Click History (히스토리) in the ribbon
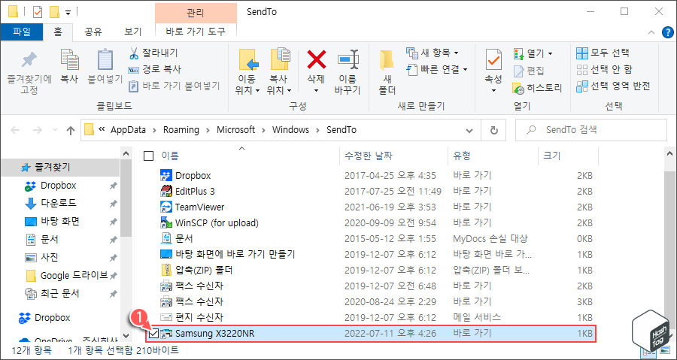Image resolution: width=677 pixels, height=360 pixels. 538,89
